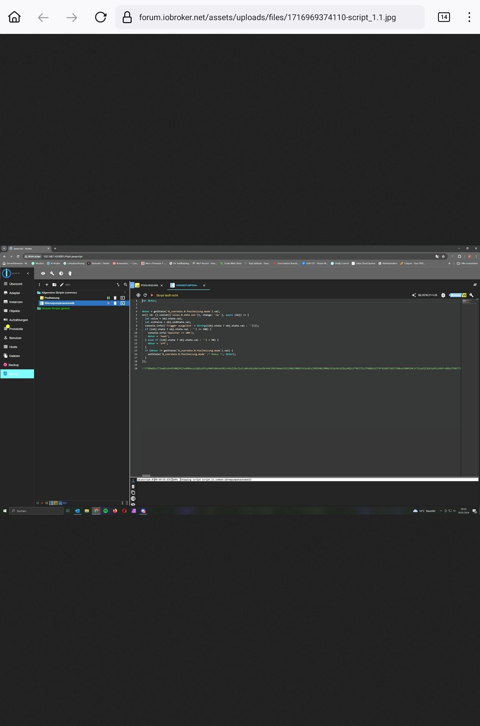Image resolution: width=480 pixels, height=726 pixels.
Task: Click the Windows Start button in the taskbar
Action: point(4,511)
